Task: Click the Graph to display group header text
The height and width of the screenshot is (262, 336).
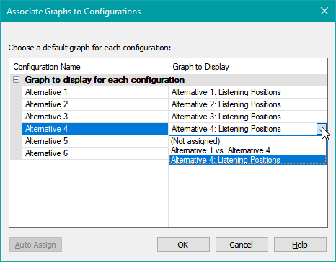Action: point(105,80)
